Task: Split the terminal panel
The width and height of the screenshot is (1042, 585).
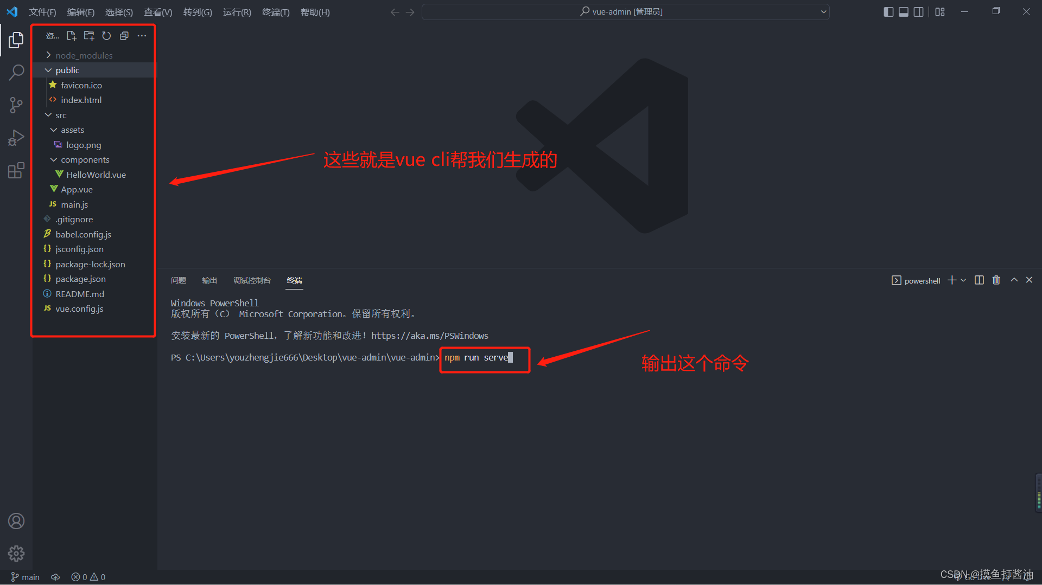Action: click(979, 280)
